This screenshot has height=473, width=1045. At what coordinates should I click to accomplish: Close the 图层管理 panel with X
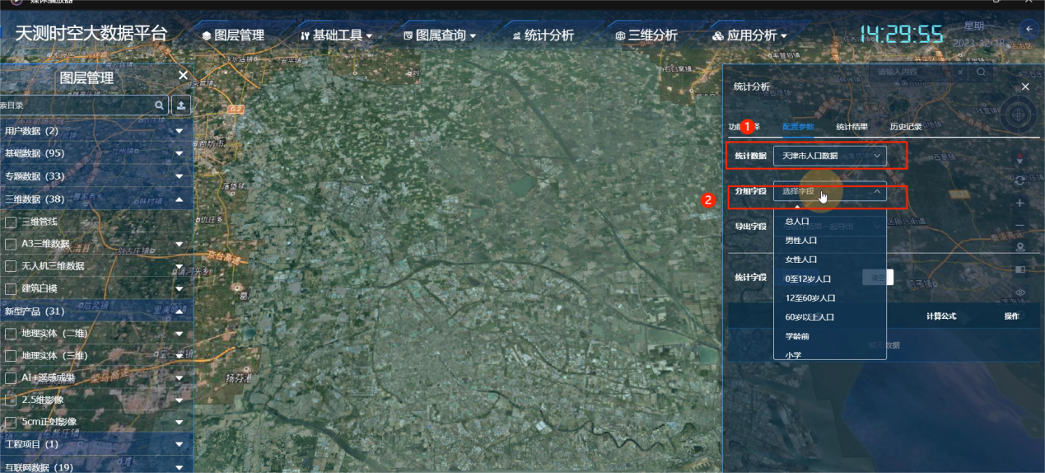(183, 76)
